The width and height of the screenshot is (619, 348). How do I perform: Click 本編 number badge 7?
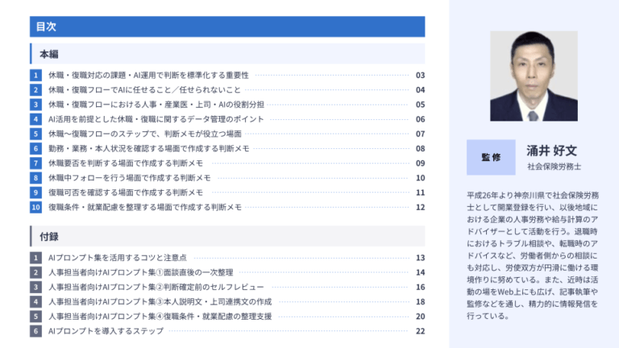35,163
